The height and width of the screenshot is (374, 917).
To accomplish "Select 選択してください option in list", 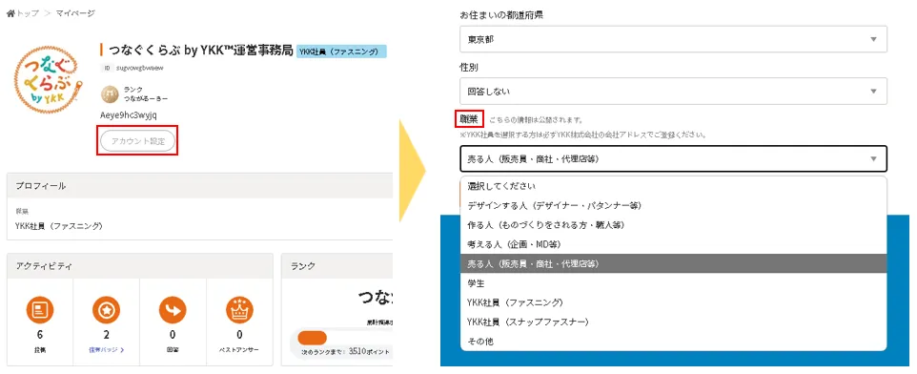I will click(673, 186).
